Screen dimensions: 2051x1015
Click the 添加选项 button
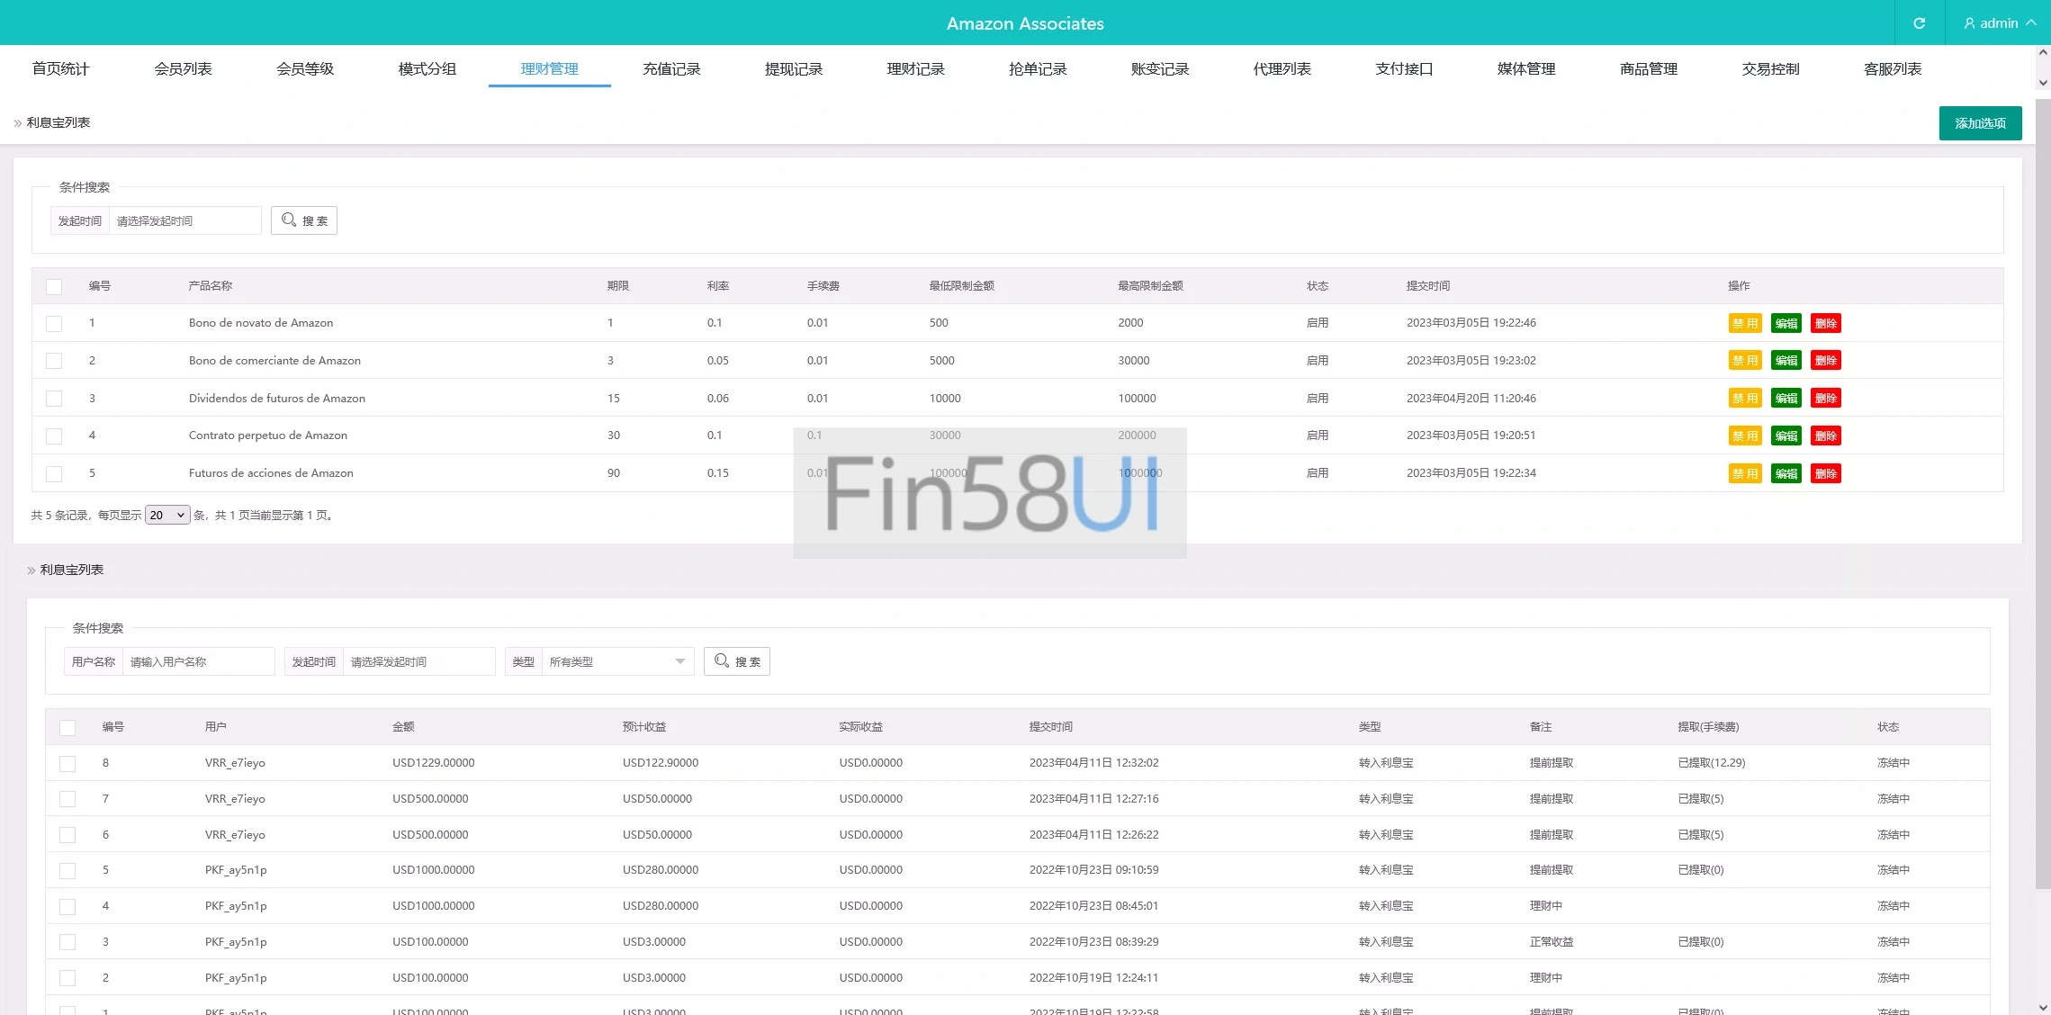point(1980,123)
